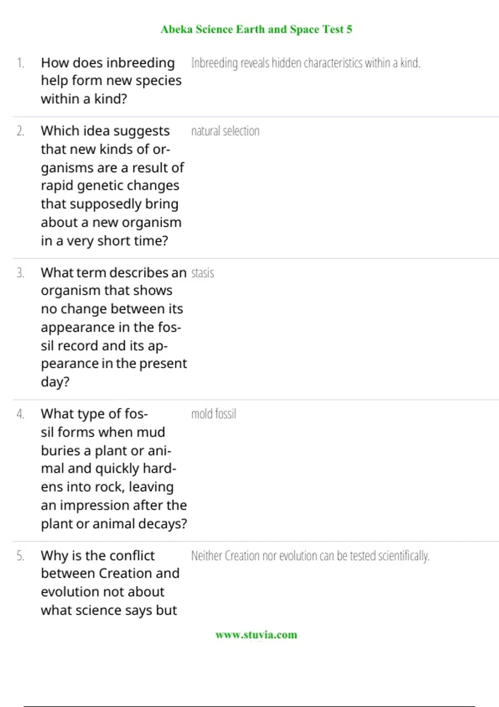Screen dimensions: 499x707
Task: Select the 'mold fossil' answer
Action: (214, 414)
